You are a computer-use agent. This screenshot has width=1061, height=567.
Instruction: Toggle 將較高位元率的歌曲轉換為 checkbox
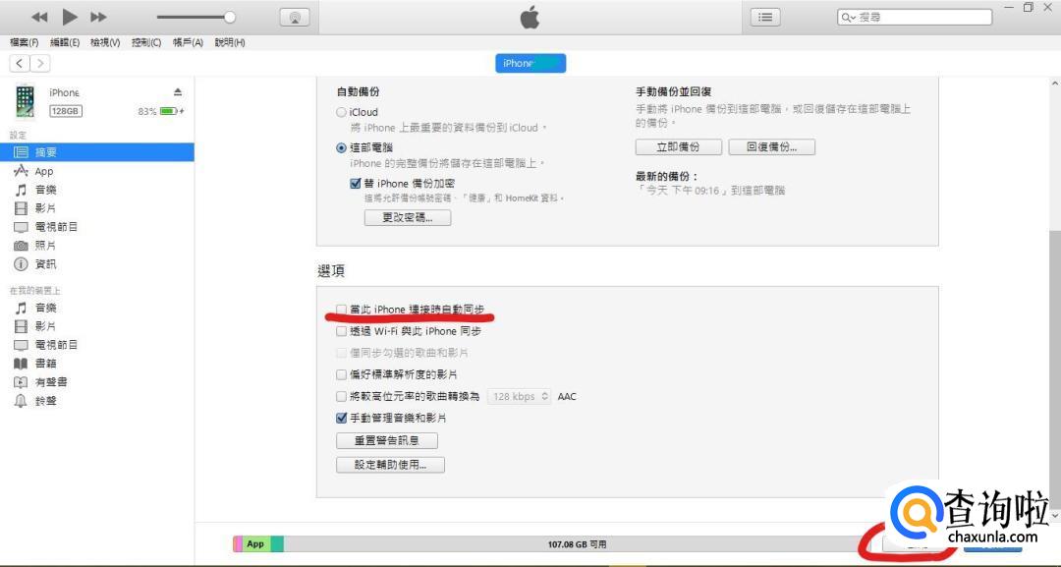(x=342, y=396)
